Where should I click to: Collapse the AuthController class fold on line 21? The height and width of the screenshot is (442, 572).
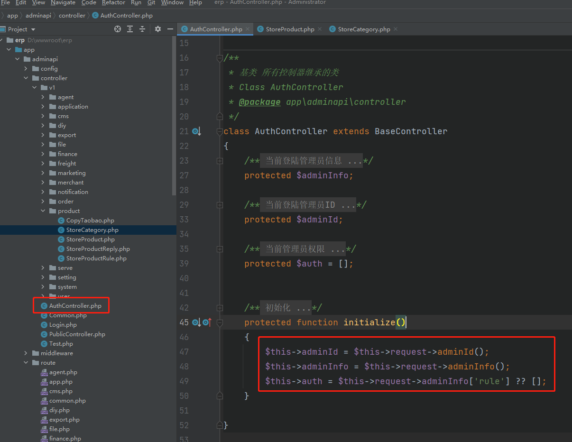tap(220, 131)
